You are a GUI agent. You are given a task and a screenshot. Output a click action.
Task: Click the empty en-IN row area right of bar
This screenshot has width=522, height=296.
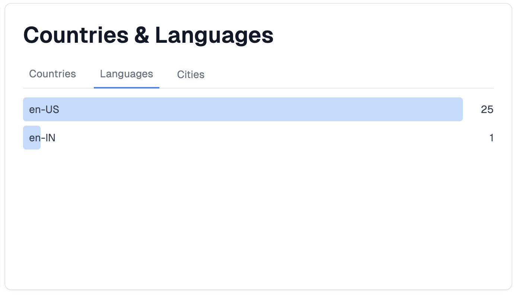[x=264, y=138]
